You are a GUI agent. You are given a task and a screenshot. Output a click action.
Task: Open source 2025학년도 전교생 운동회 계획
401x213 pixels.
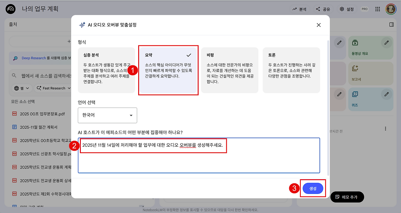(46, 167)
